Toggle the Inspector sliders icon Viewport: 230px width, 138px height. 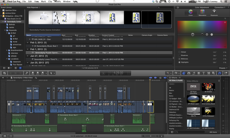[220, 73]
